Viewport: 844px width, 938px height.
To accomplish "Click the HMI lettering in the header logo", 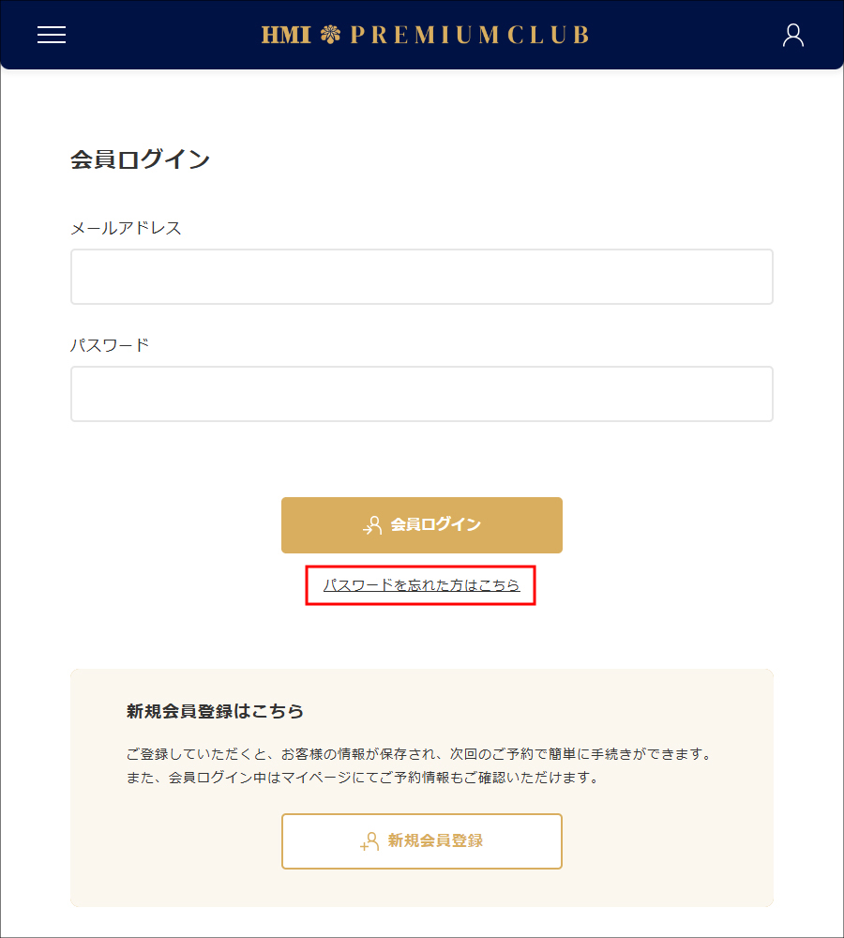I will click(x=286, y=35).
